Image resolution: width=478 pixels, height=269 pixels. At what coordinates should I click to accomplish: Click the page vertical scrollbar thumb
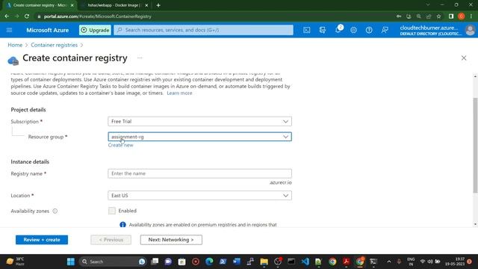click(475, 145)
